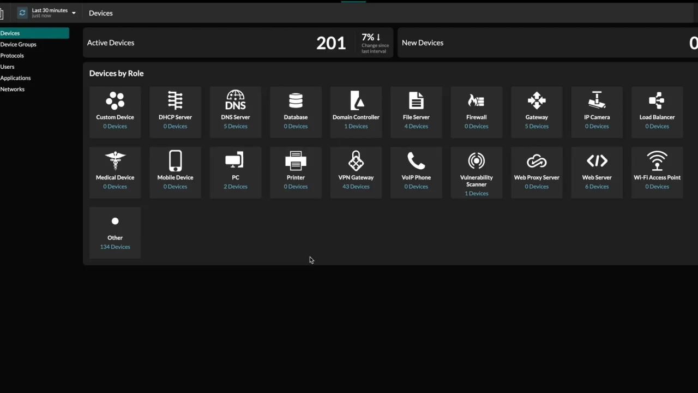
Task: Select Devices in the sidebar
Action: [34, 33]
